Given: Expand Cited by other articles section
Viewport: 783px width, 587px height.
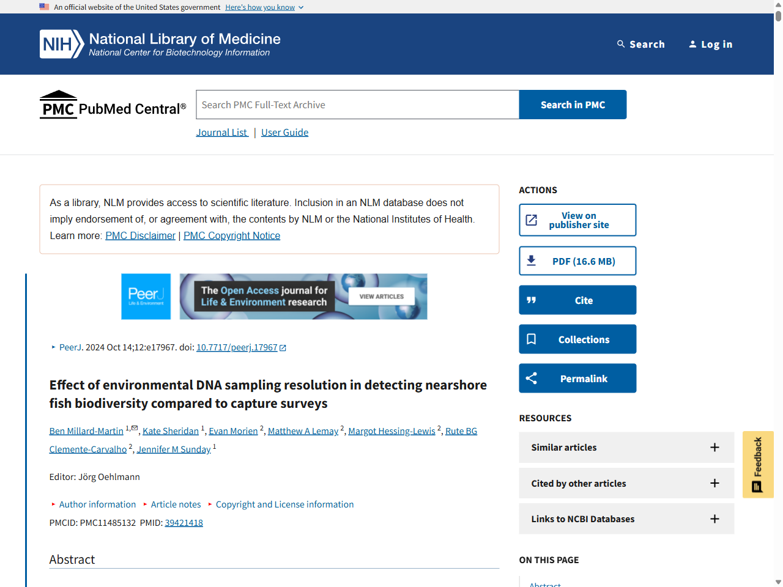Looking at the screenshot, I should 626,483.
